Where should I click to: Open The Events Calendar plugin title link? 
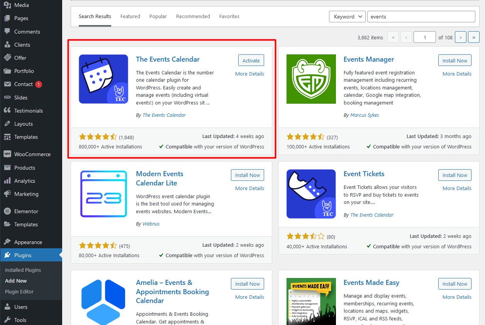coord(168,59)
